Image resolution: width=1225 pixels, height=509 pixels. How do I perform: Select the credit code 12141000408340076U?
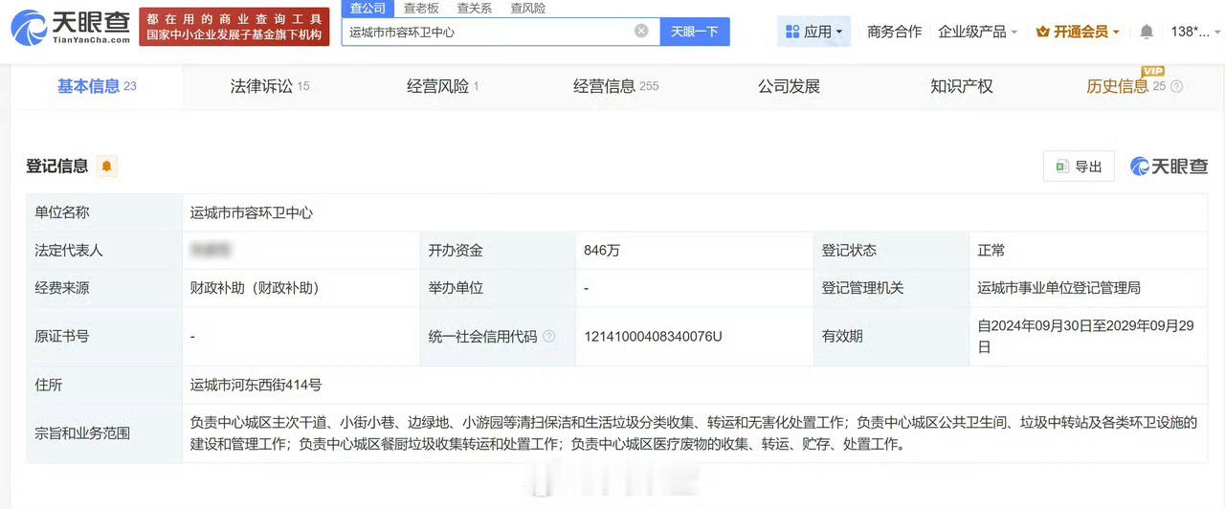tap(653, 337)
